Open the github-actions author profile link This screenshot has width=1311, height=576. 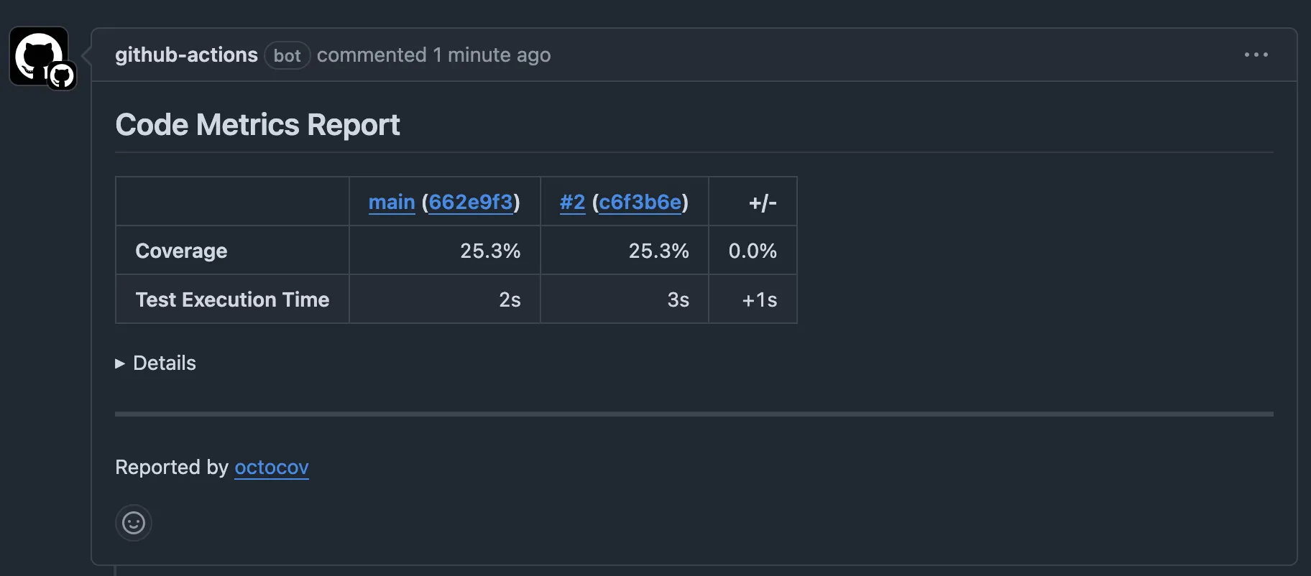click(186, 55)
